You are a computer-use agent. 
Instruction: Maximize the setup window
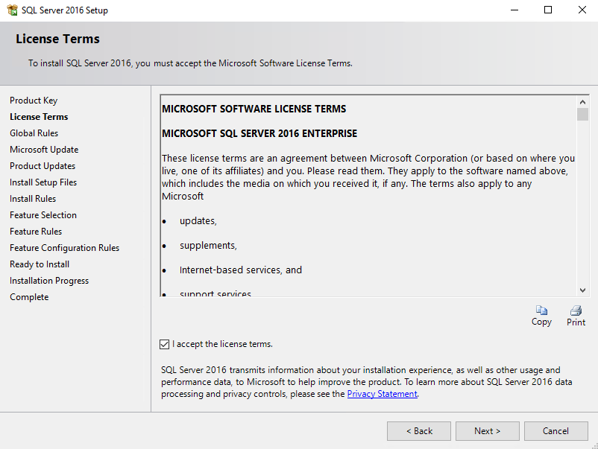548,10
